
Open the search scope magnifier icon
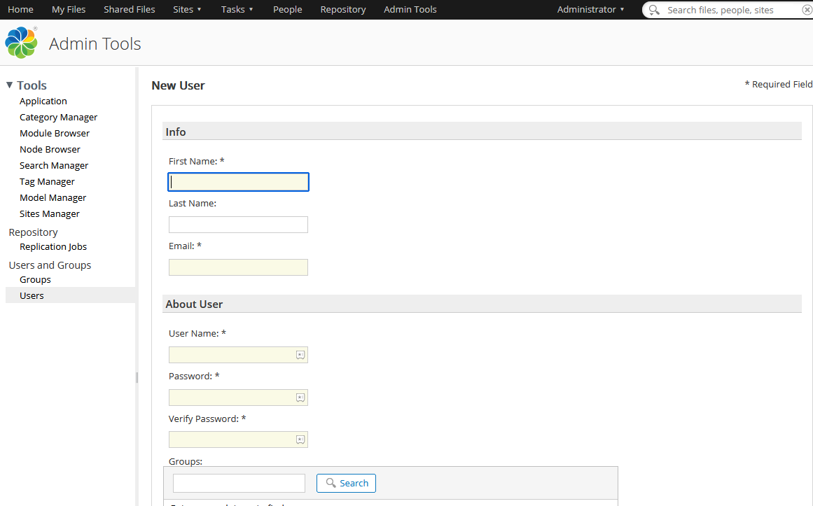coord(654,10)
